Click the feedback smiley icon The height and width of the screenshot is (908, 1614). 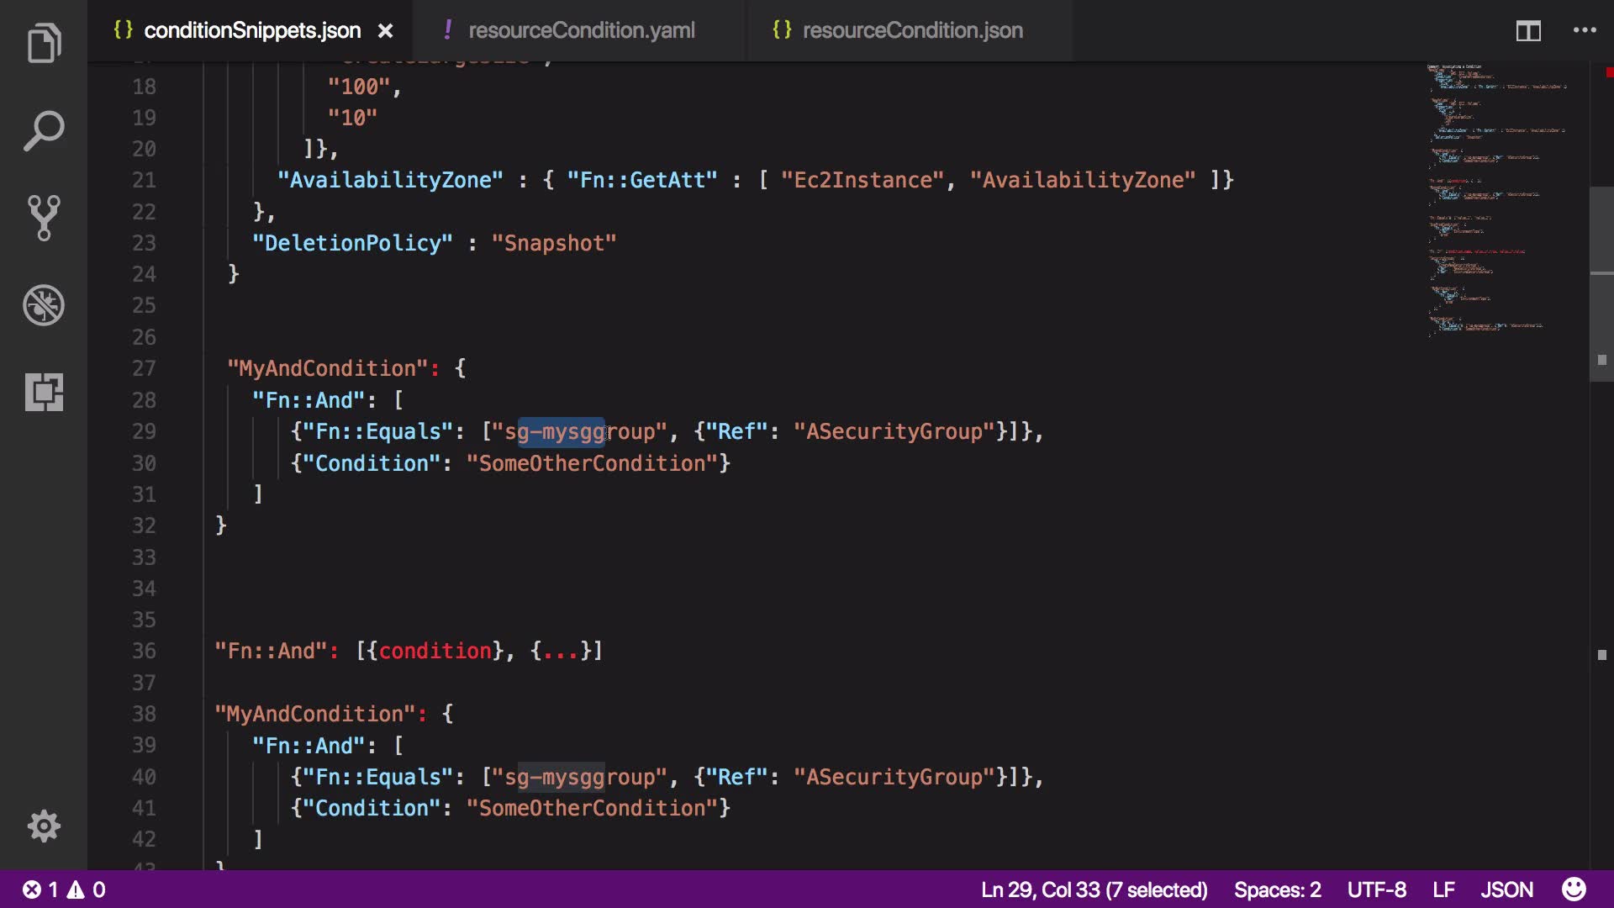coord(1574,890)
